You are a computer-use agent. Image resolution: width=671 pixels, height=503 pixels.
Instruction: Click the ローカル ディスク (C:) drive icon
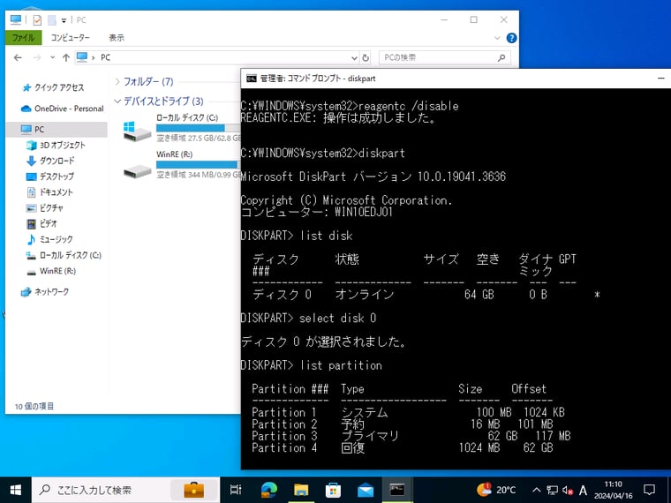click(x=137, y=131)
